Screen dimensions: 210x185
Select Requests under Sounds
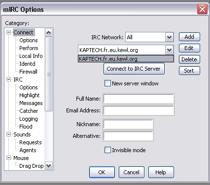pyautogui.click(x=31, y=142)
